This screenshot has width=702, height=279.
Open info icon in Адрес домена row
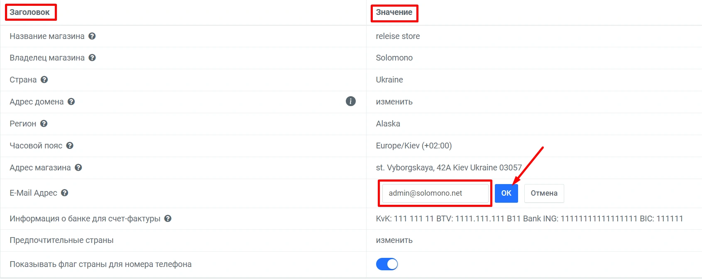(351, 102)
